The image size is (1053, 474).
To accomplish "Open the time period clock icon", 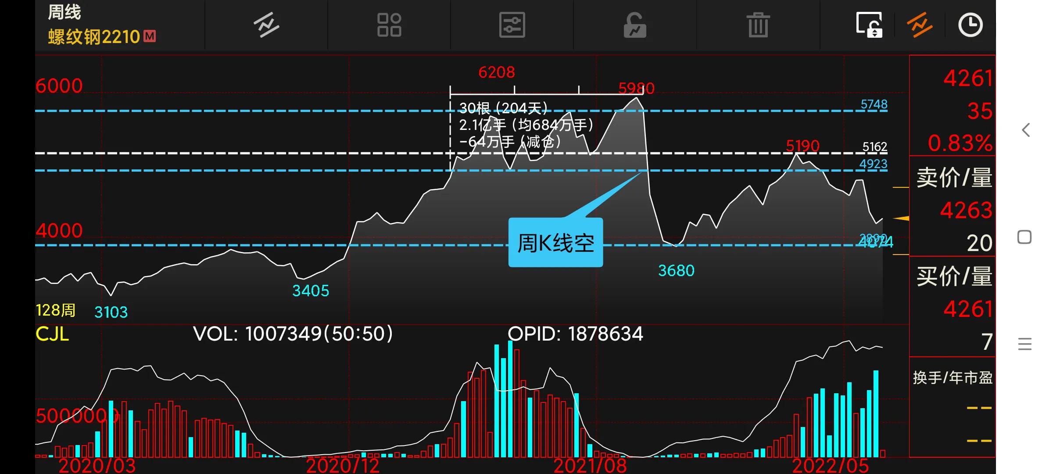I will tap(971, 25).
